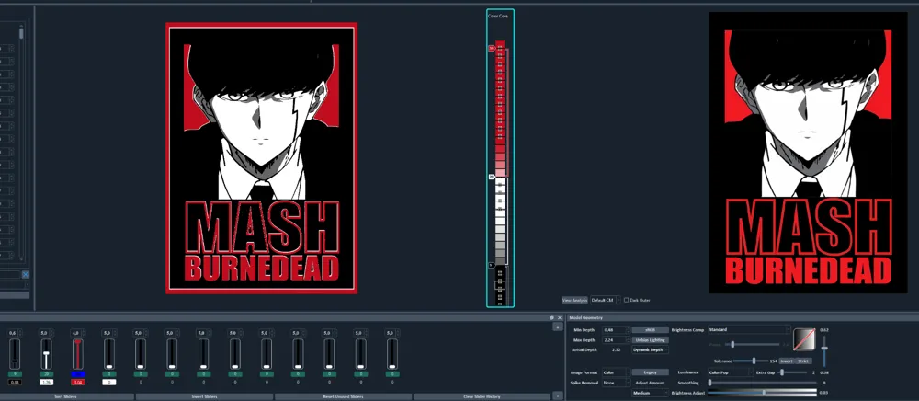Click the Brightness Adjust slider handle

click(764, 393)
